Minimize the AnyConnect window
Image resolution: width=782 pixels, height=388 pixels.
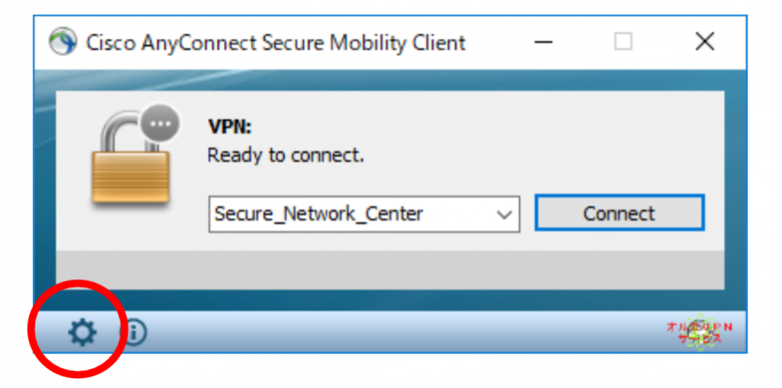tap(543, 42)
